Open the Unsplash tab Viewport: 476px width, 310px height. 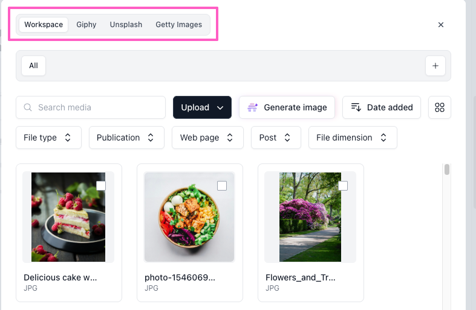[x=126, y=25]
